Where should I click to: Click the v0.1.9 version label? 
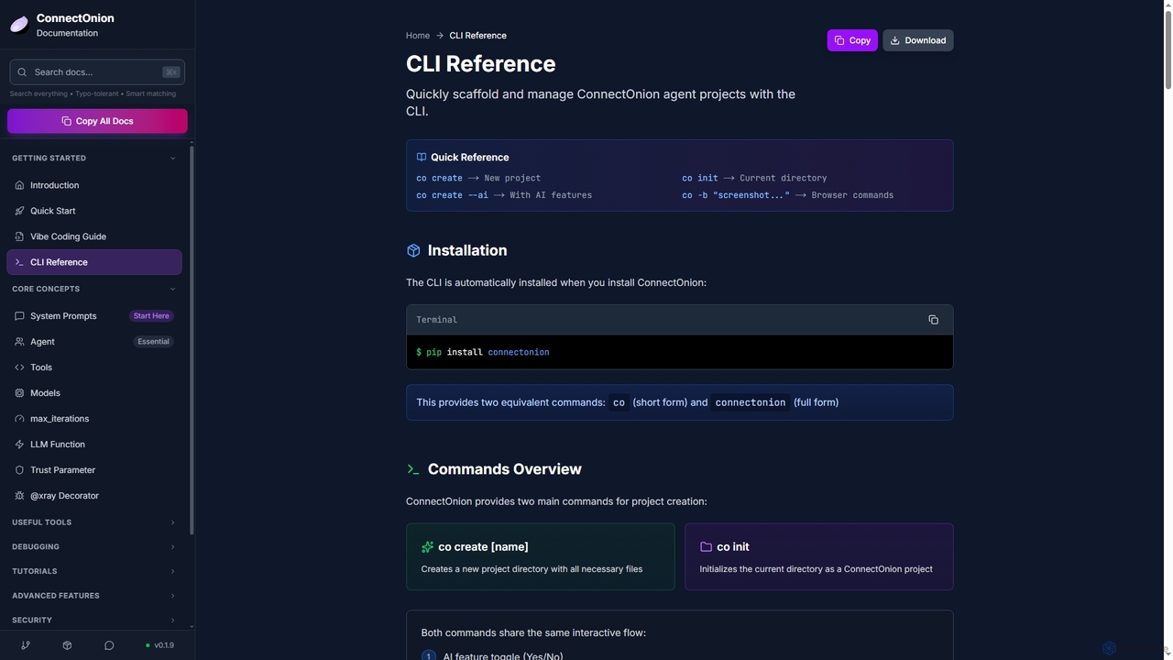(160, 645)
